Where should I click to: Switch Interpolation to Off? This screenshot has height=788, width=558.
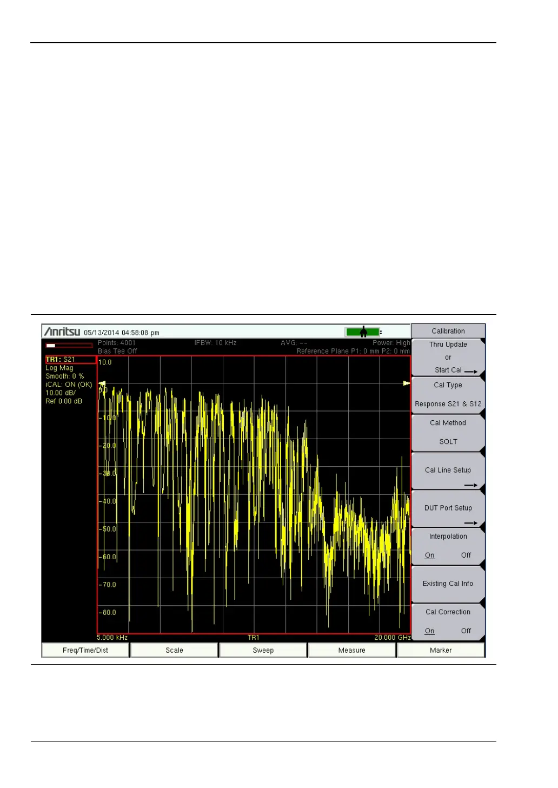point(466,555)
